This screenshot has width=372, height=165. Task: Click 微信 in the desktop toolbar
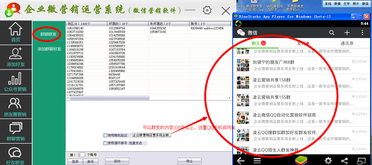tap(365, 4)
